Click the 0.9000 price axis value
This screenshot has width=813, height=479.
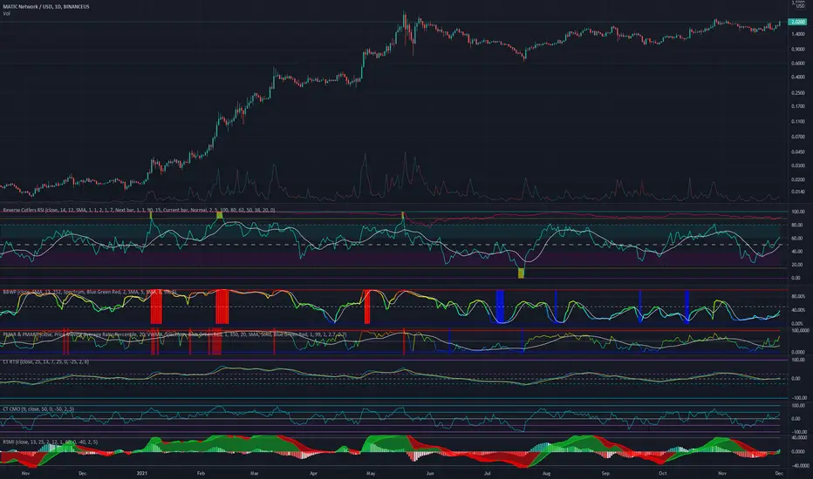click(798, 50)
